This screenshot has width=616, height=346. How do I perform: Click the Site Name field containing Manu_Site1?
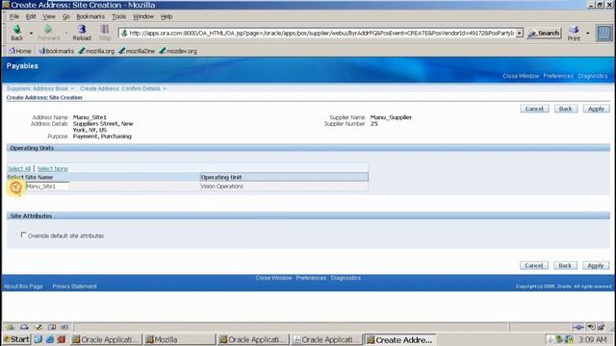click(x=47, y=186)
